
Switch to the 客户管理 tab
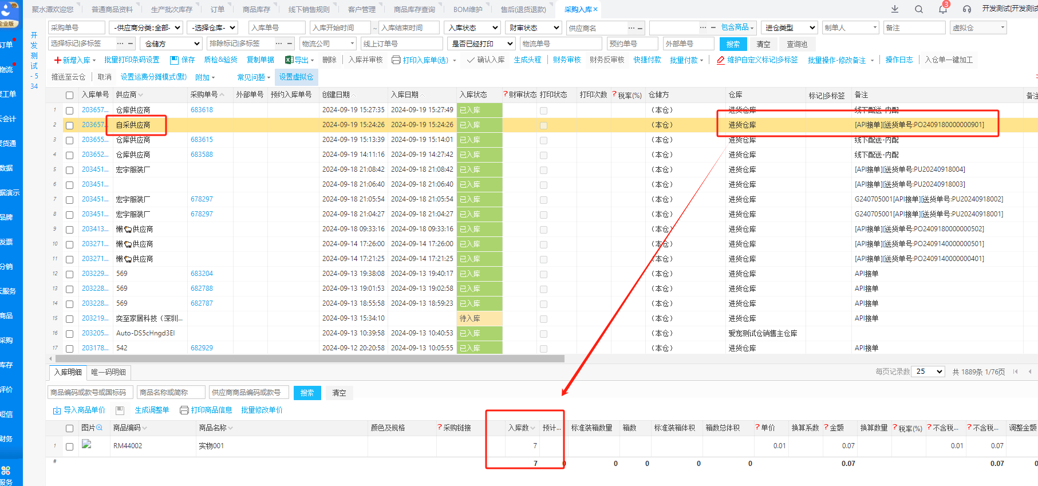pos(362,9)
